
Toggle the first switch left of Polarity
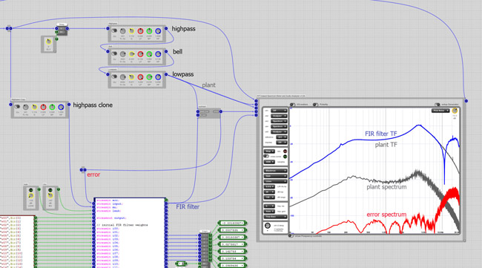(x=292, y=105)
